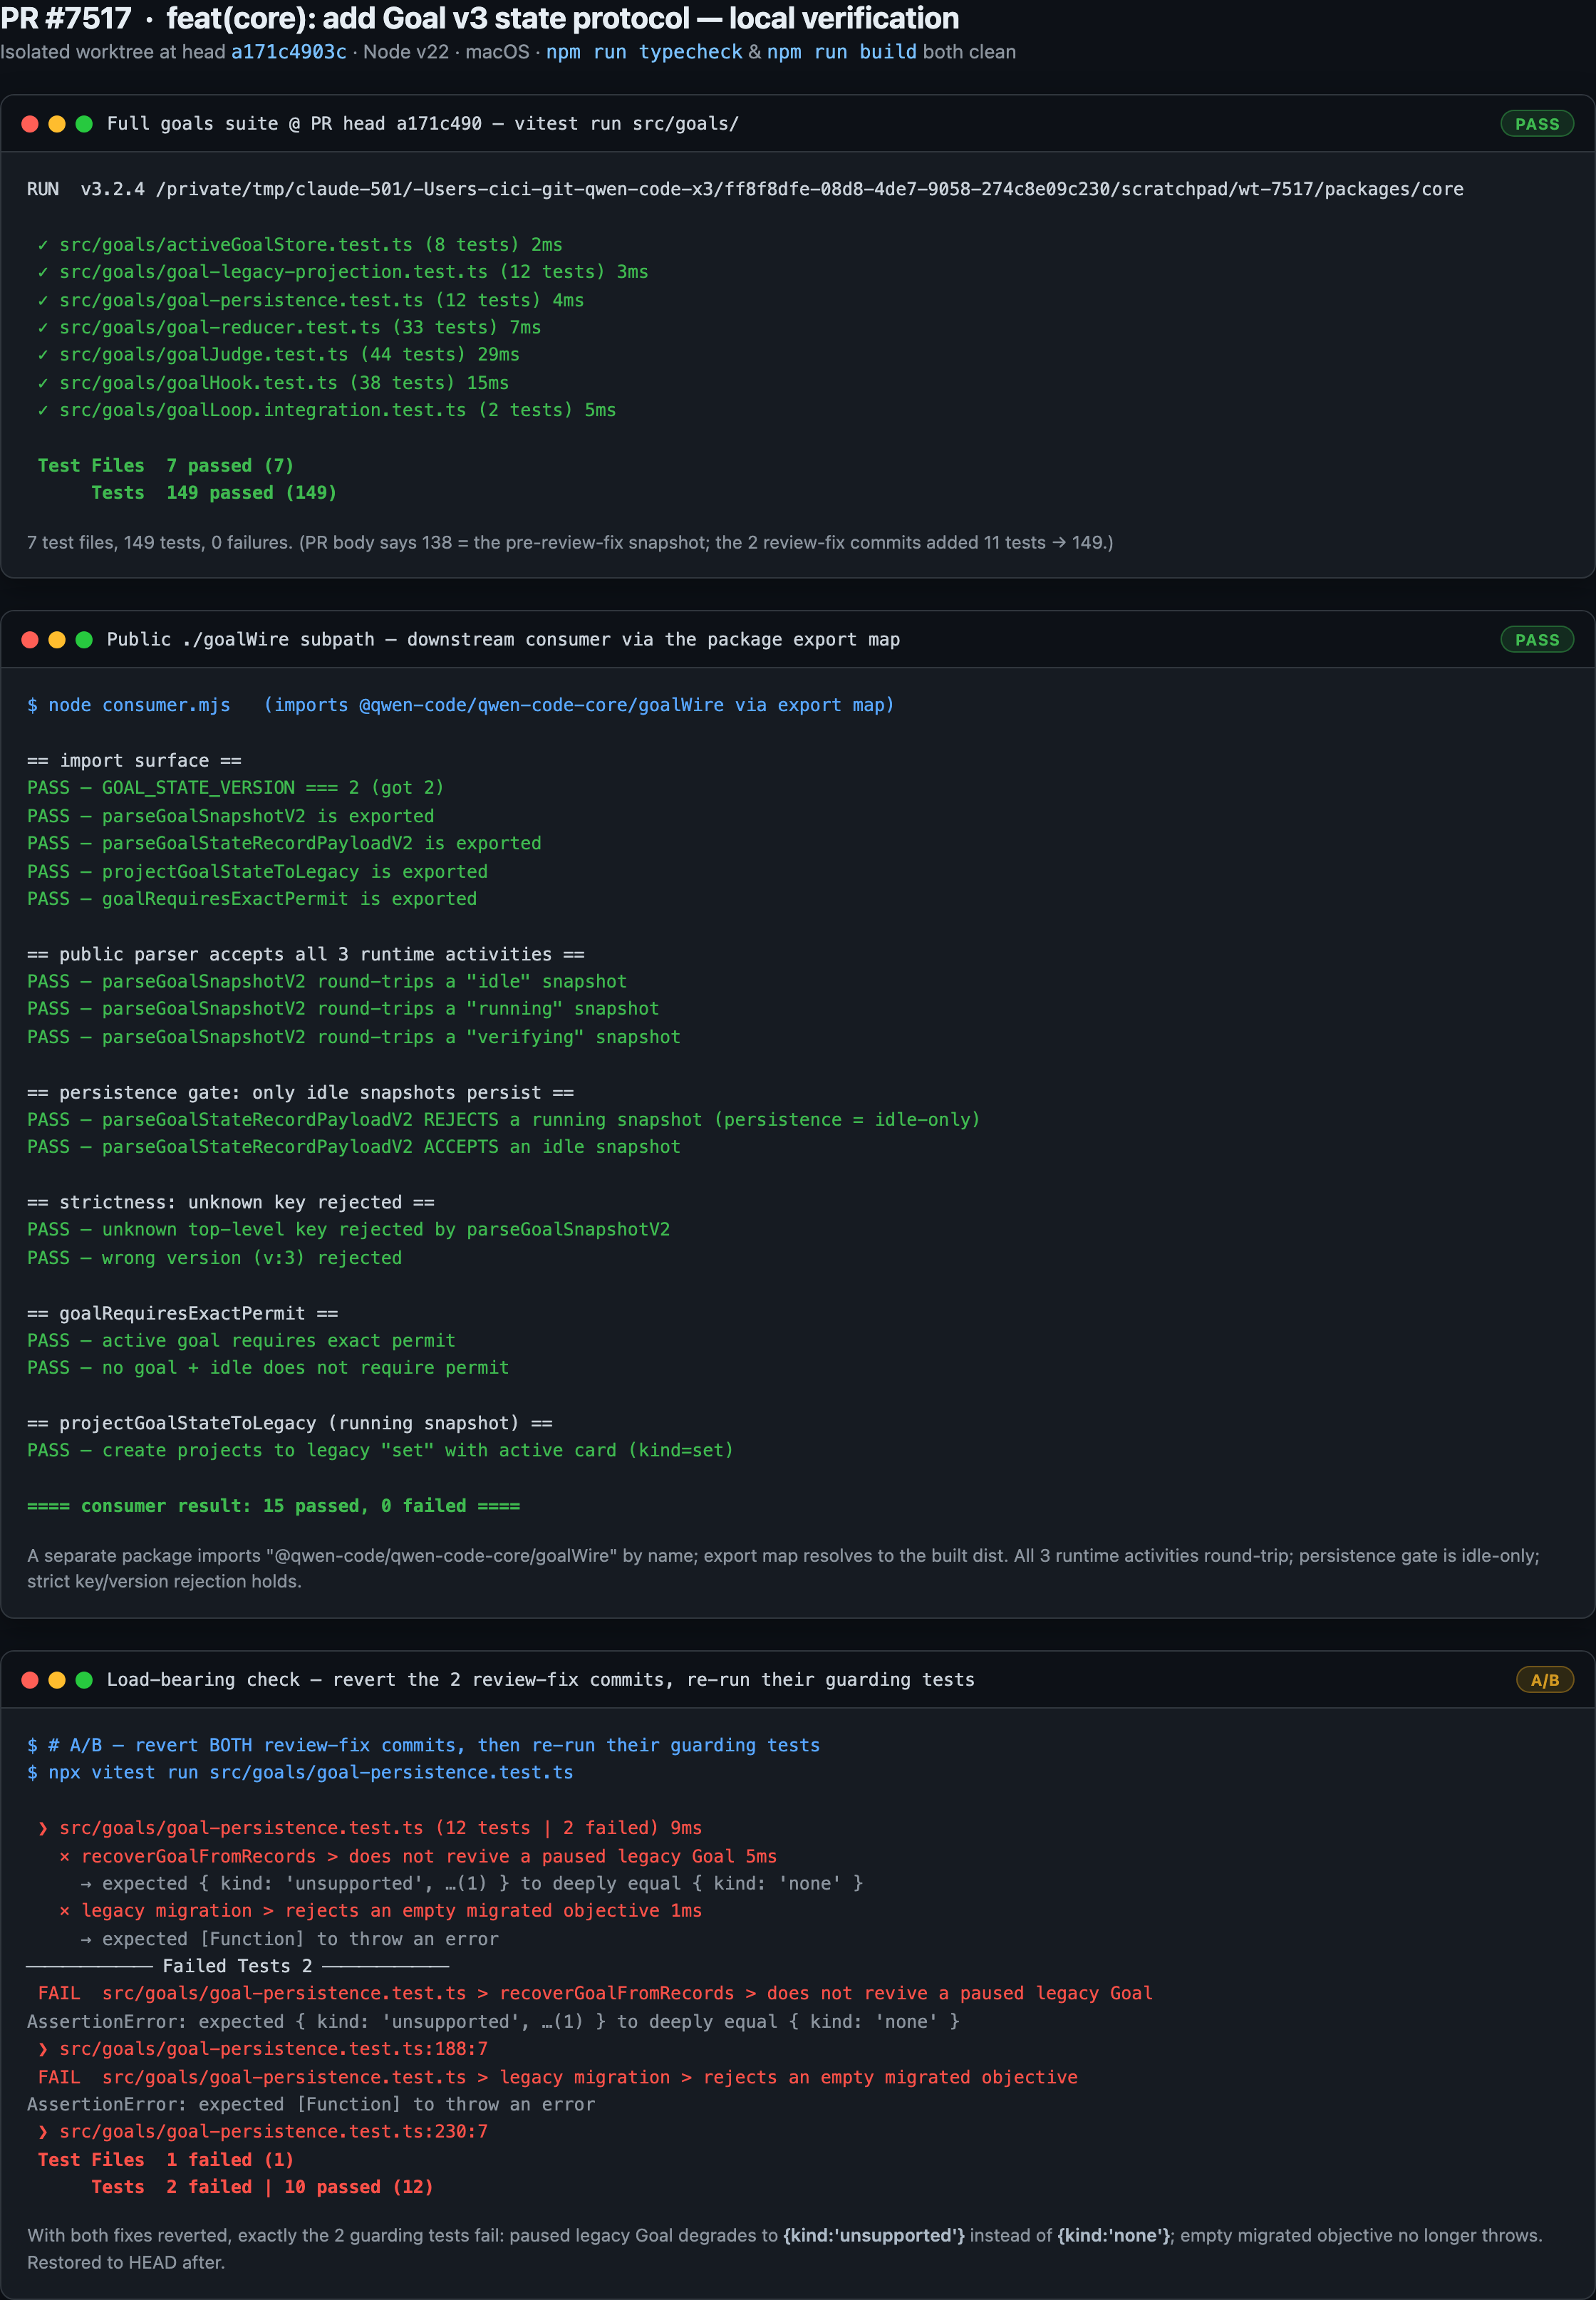Click the green dot of the Load-bearing check terminal
This screenshot has width=1596, height=2300.
(x=84, y=1680)
